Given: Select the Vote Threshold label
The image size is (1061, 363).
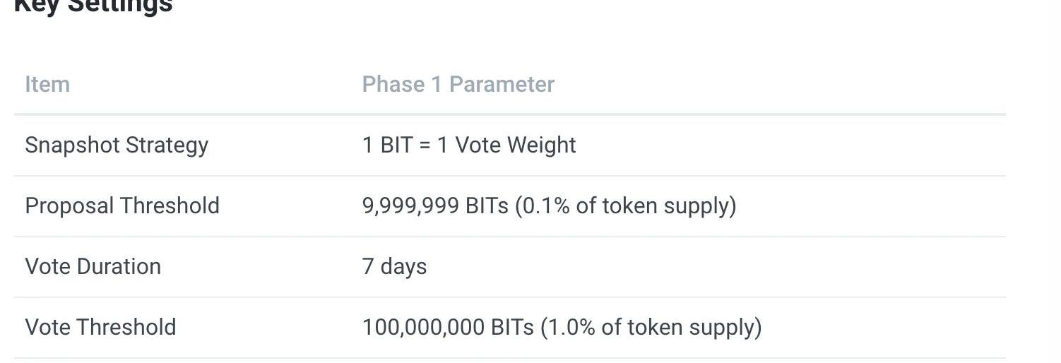Looking at the screenshot, I should coord(100,328).
